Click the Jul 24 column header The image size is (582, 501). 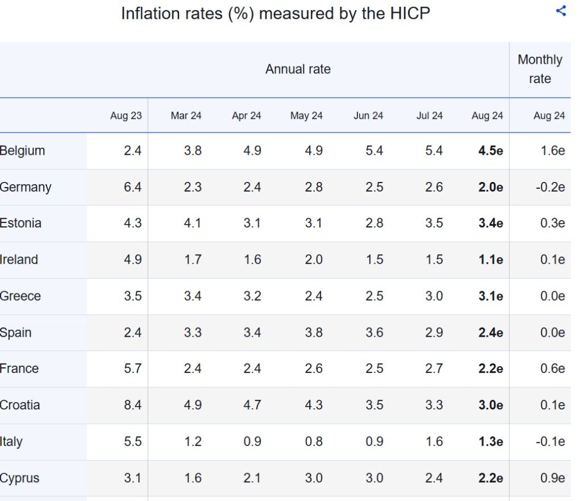coord(430,116)
